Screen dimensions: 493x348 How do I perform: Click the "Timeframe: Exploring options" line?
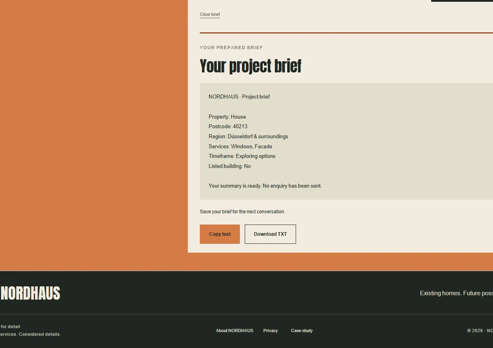242,156
